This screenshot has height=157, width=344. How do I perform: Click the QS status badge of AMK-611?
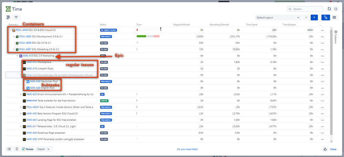click(x=102, y=126)
